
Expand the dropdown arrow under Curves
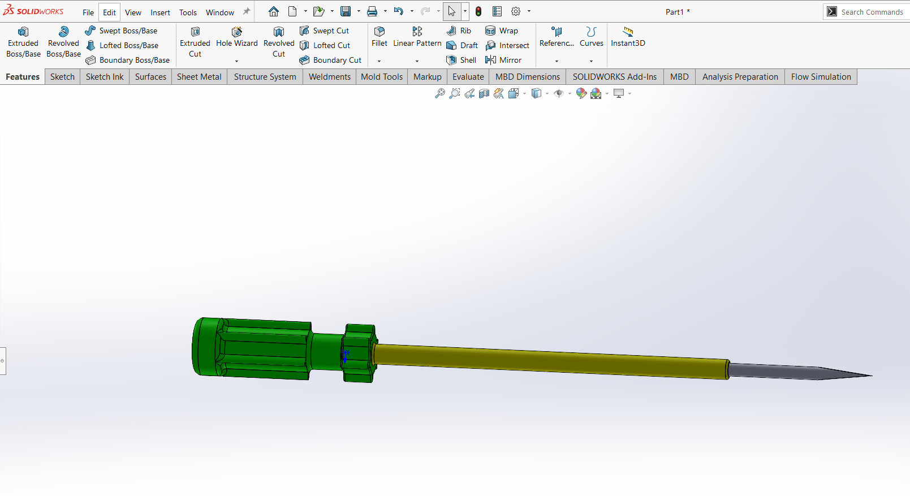(591, 61)
